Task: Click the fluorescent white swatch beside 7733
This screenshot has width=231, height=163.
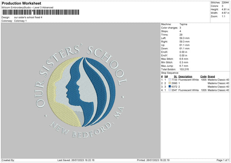Action: coord(170,80)
